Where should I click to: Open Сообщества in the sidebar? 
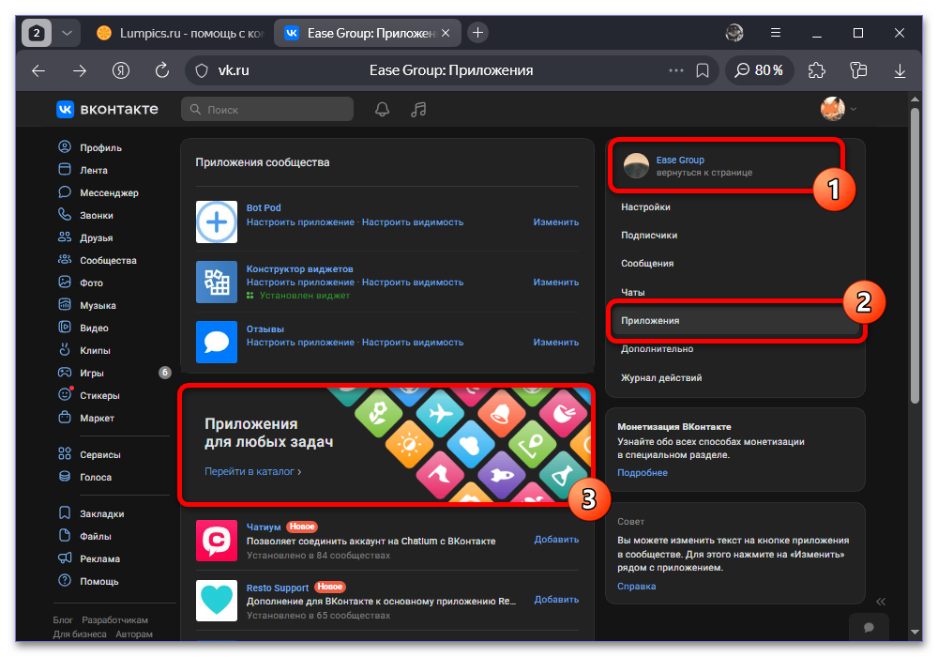pyautogui.click(x=108, y=260)
